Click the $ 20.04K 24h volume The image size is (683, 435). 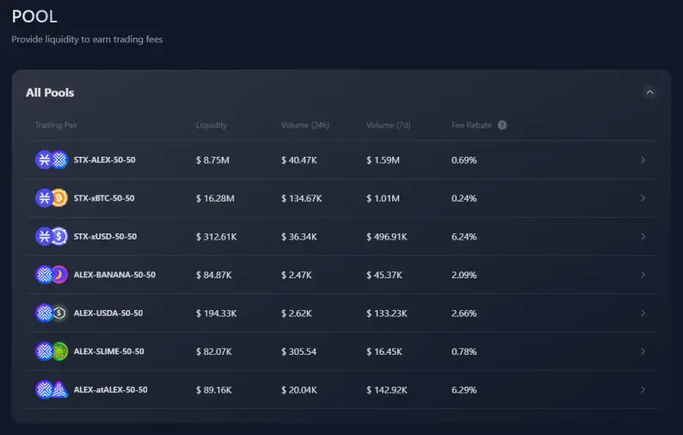pyautogui.click(x=299, y=390)
